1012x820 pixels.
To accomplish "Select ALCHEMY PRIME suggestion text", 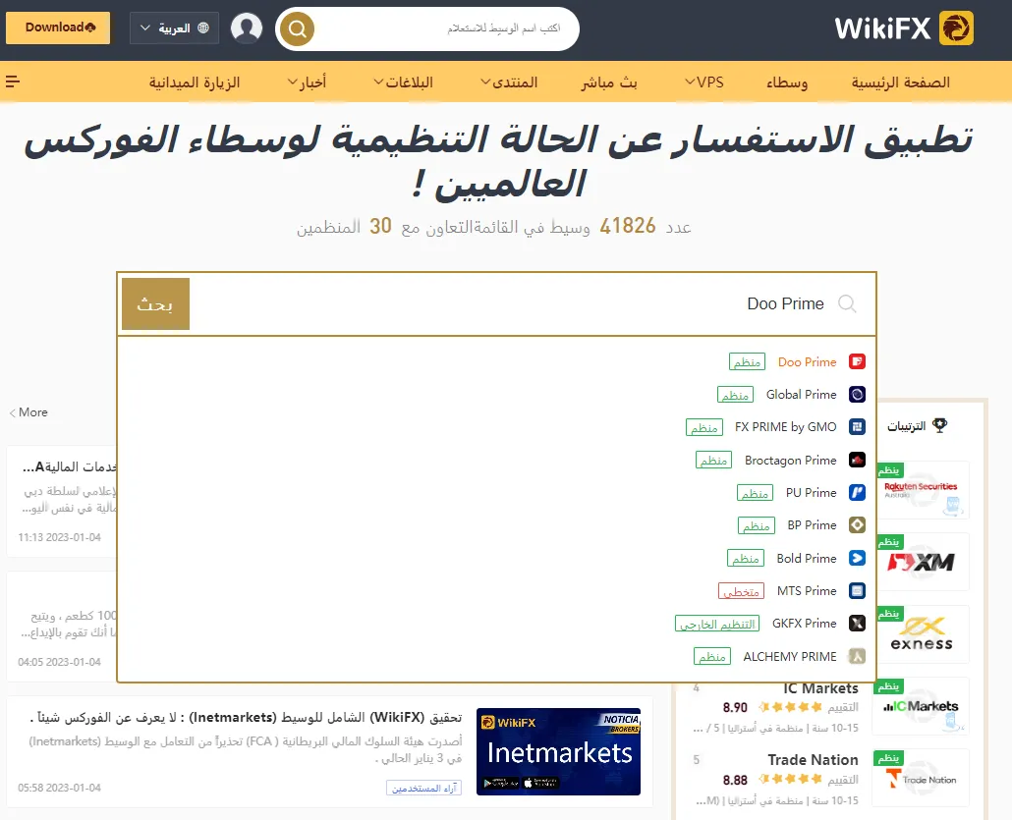I will (789, 656).
